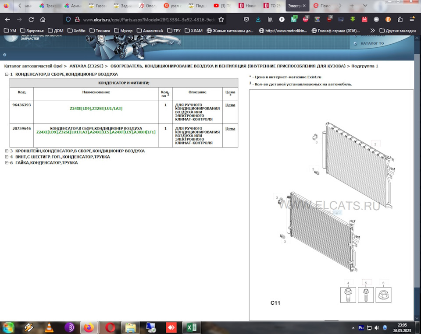
Task: Expand group 6 Гайка, конденсатор, трубка
Action: [x=7, y=163]
